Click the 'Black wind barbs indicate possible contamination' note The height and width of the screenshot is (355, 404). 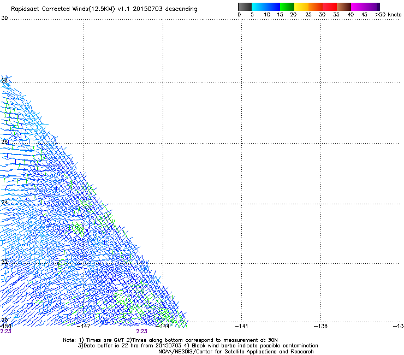click(255, 346)
